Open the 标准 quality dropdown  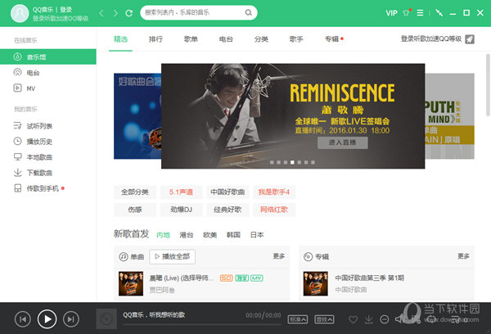pos(298,319)
